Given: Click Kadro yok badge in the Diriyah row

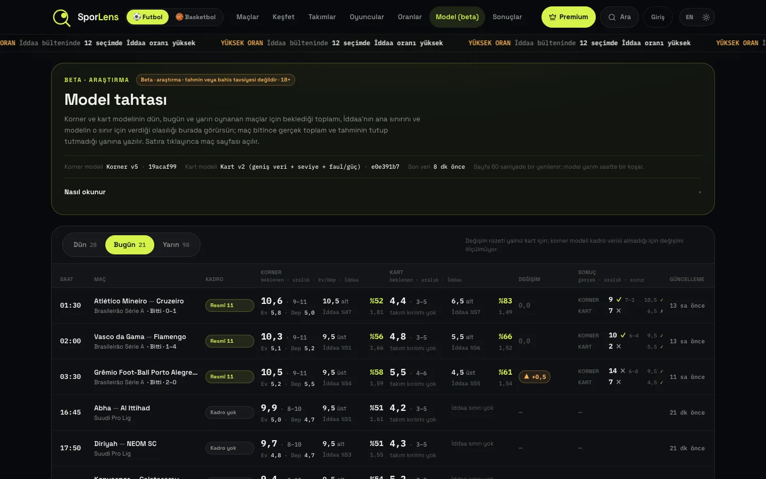Looking at the screenshot, I should (x=229, y=448).
